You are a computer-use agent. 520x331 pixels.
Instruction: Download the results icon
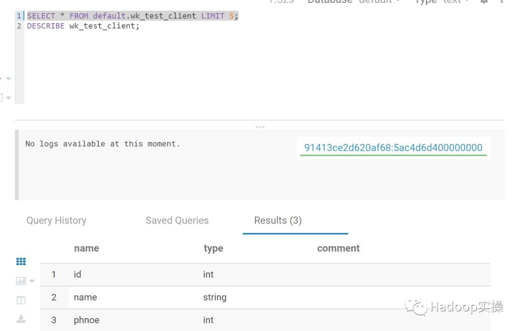[x=21, y=319]
